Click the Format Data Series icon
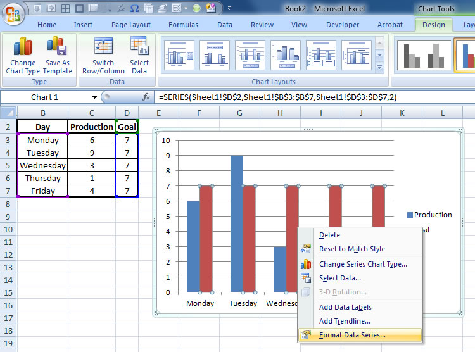The height and width of the screenshot is (352, 475). 306,335
